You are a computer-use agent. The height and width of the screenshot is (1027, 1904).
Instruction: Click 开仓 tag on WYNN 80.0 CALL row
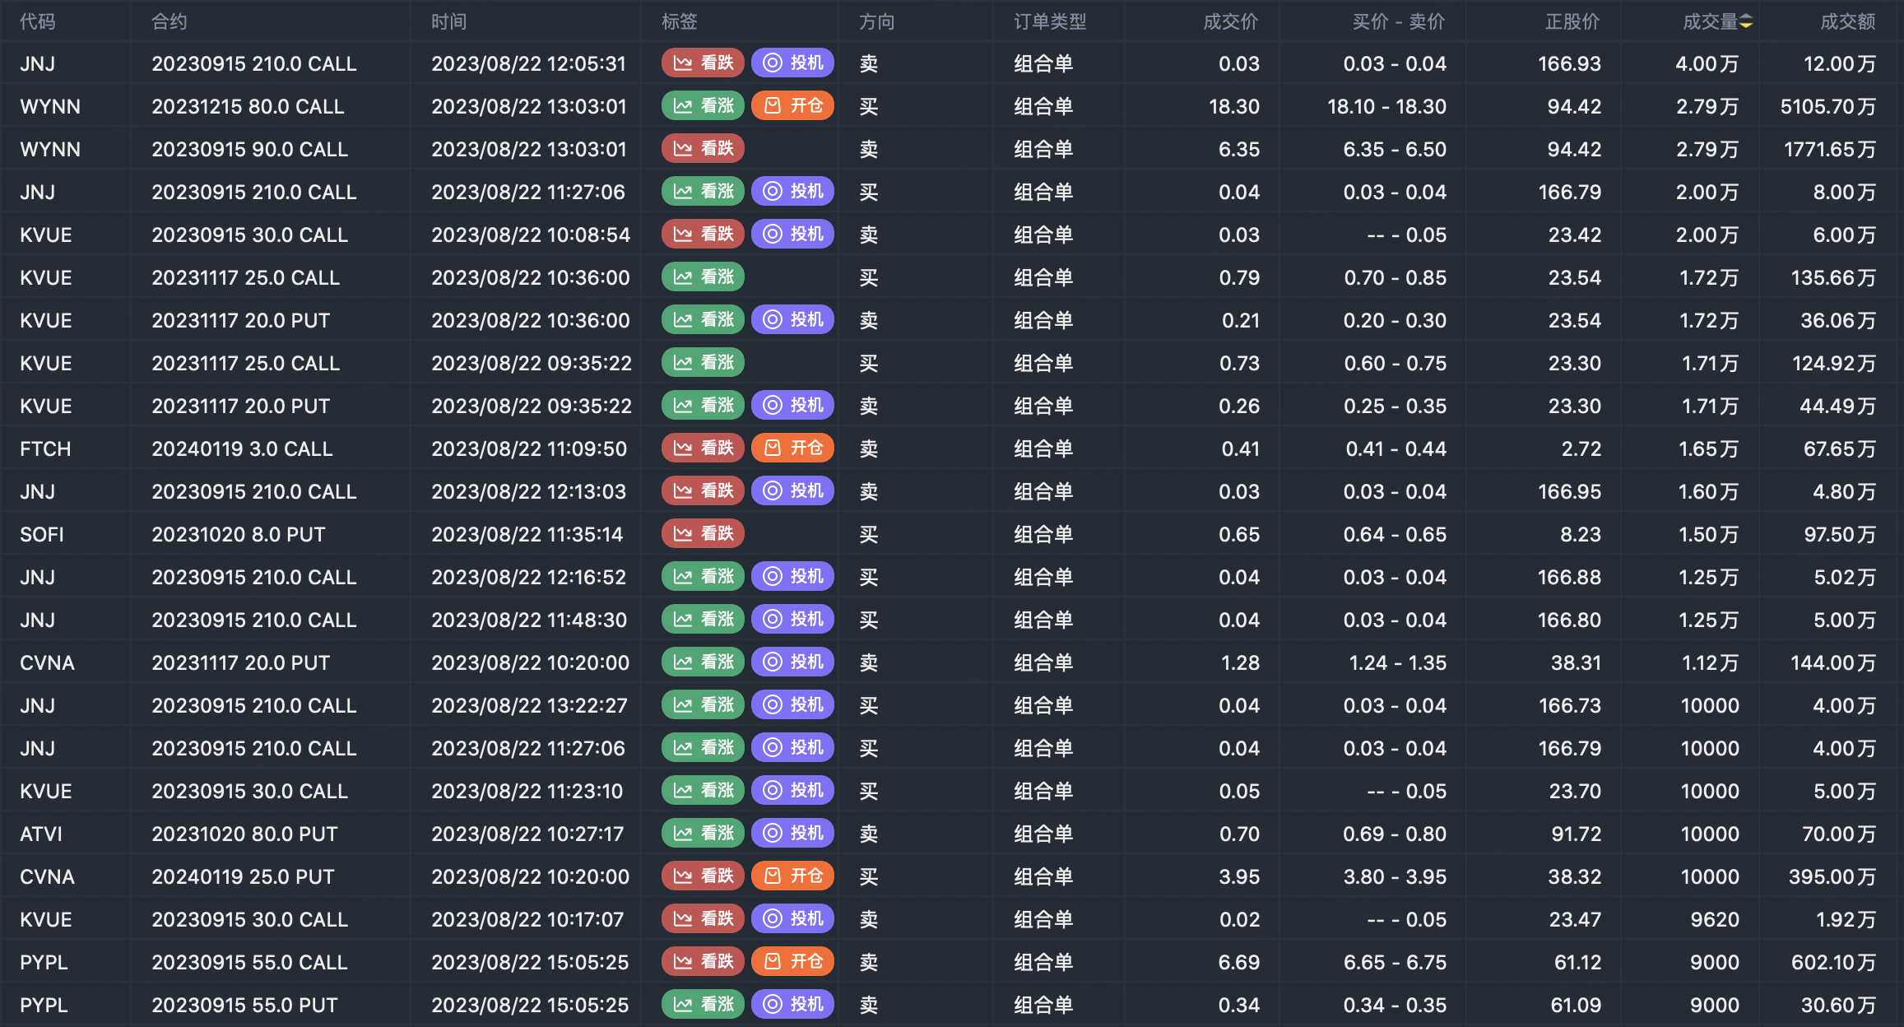[x=792, y=106]
